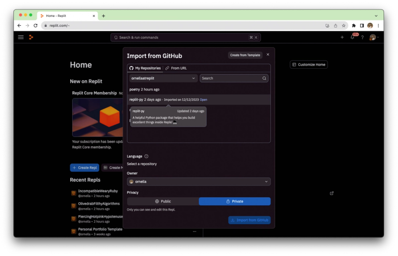Open the Owner dropdown showing ornella
Screen dimensions: 398x256
[199, 181]
